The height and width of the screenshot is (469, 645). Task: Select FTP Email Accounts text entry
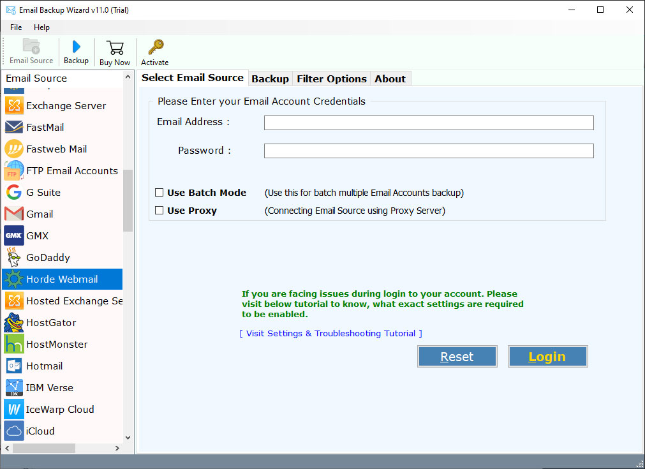[x=72, y=171]
